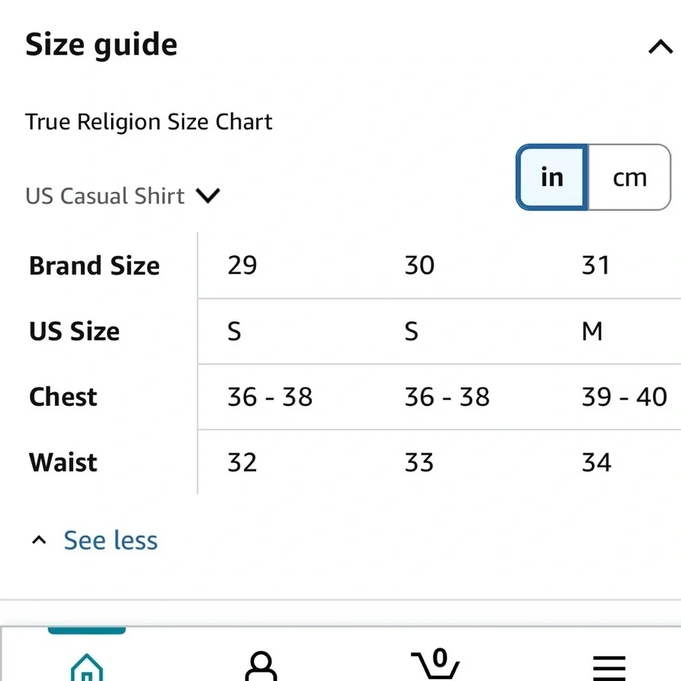Click the Chest row header

pyautogui.click(x=63, y=396)
